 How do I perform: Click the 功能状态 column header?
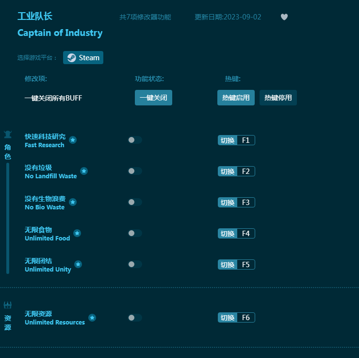(x=149, y=79)
